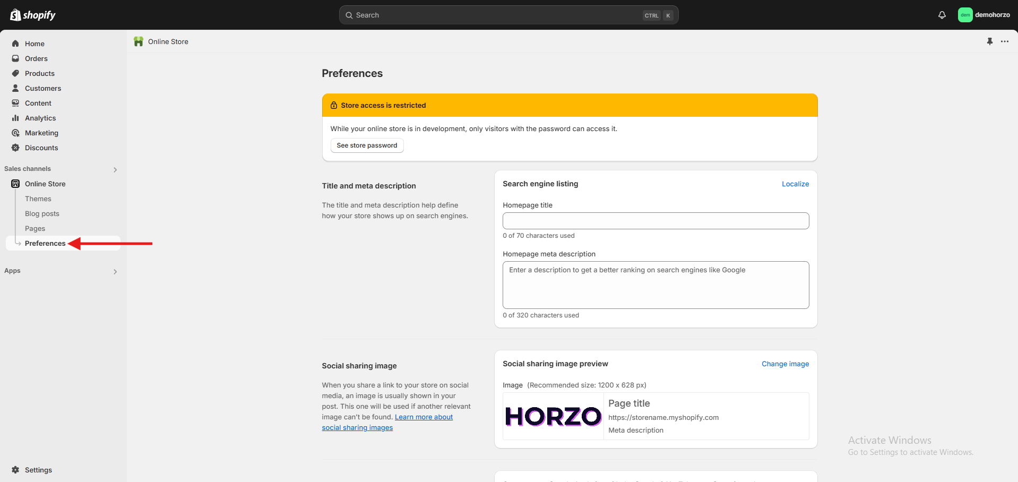Pin the Online Store app

point(989,41)
